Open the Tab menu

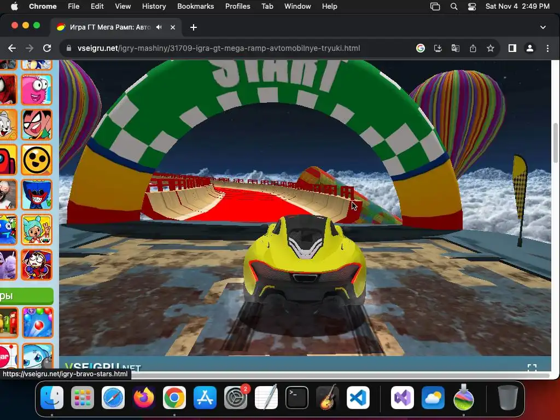267,7
